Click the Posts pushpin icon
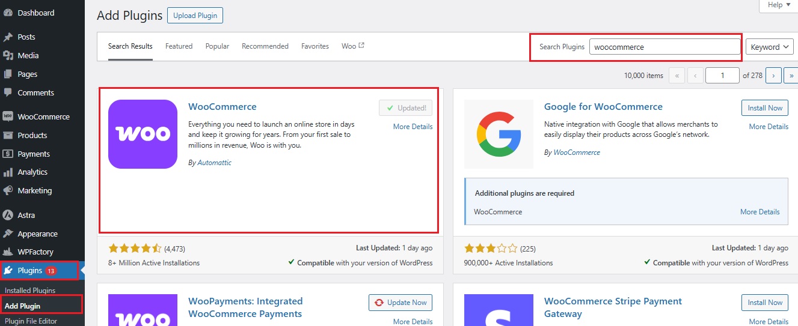Screen dimensions: 798x326 click(8, 37)
